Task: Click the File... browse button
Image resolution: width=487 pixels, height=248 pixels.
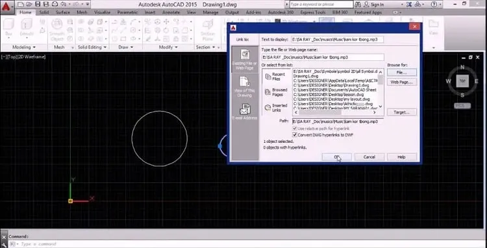Action: pyautogui.click(x=401, y=72)
